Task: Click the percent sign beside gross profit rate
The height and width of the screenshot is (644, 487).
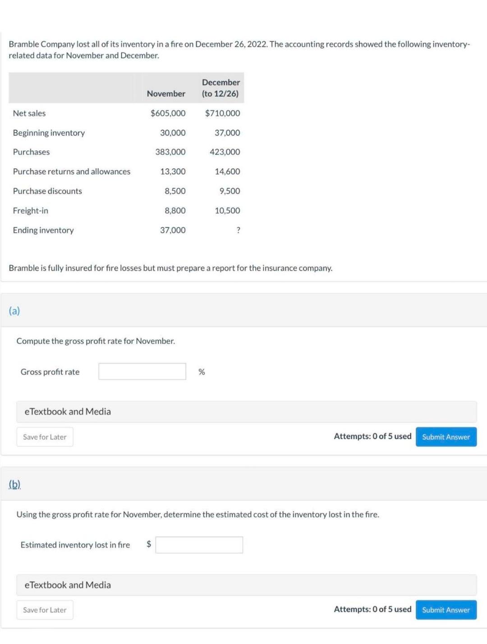Action: click(x=202, y=372)
